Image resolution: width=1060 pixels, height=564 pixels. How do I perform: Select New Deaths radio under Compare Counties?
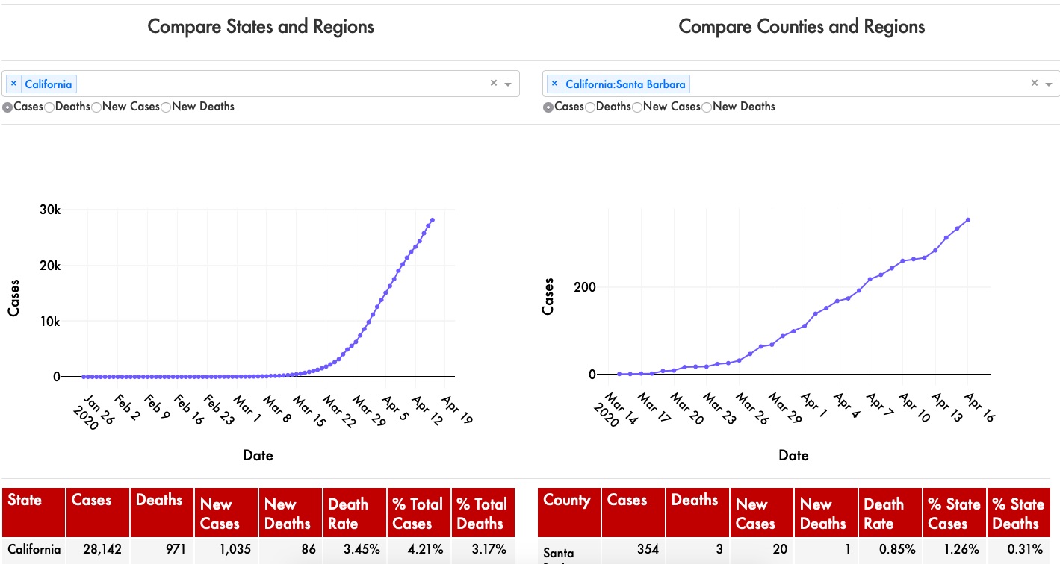tap(707, 107)
